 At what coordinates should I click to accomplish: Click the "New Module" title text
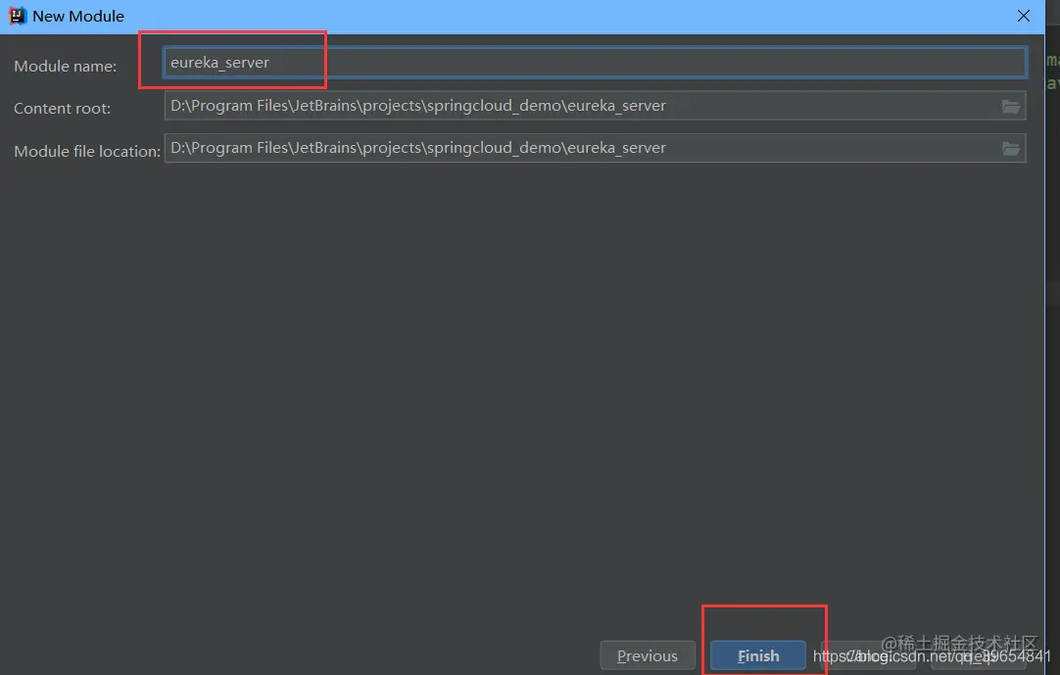[78, 16]
